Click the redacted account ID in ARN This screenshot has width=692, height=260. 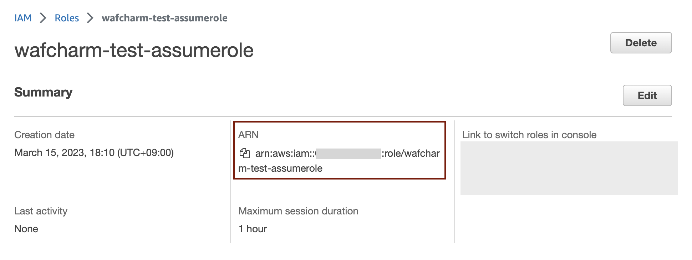pyautogui.click(x=348, y=154)
